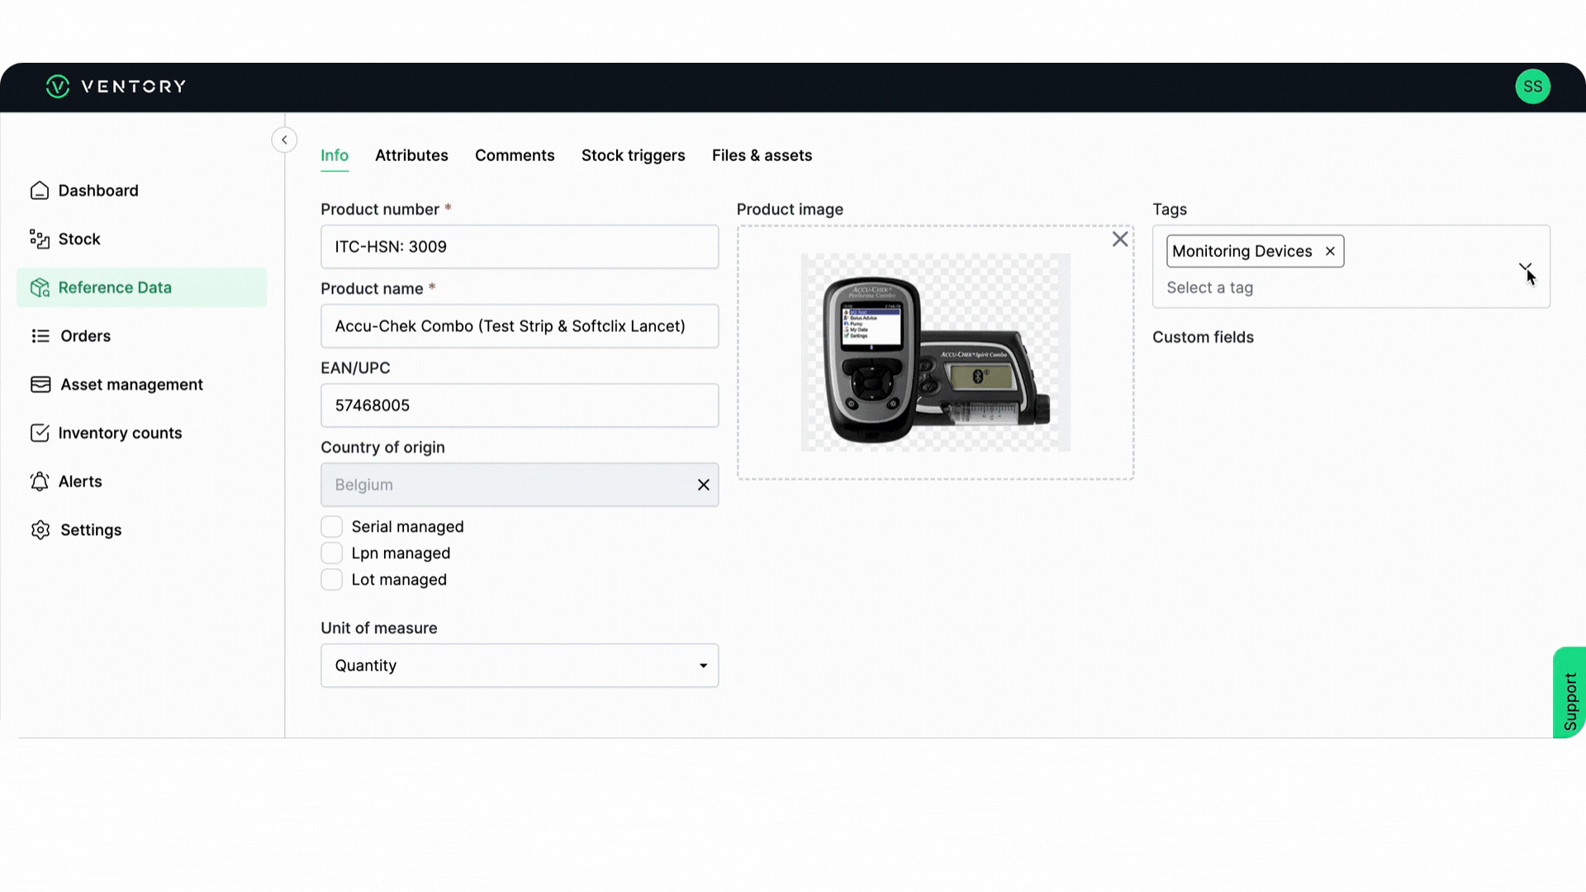The image size is (1586, 892).
Task: Collapse the sidebar with the chevron button
Action: pos(284,140)
